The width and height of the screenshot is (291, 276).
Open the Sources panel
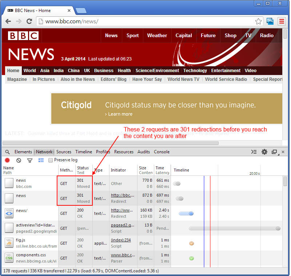pos(64,152)
